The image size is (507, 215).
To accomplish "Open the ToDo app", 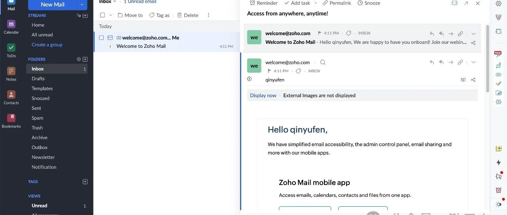I will [11, 51].
